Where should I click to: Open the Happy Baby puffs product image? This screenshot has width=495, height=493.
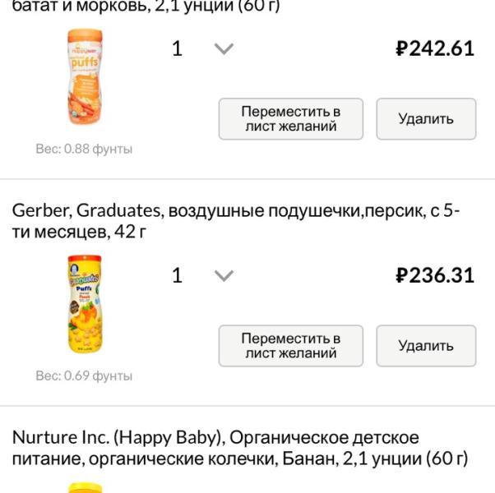tap(84, 77)
